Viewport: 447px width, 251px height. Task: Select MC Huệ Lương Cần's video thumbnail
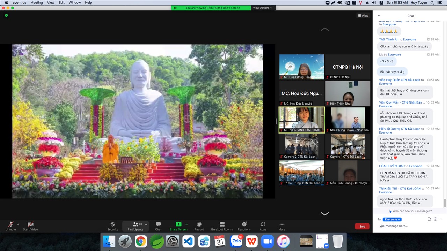(x=302, y=67)
